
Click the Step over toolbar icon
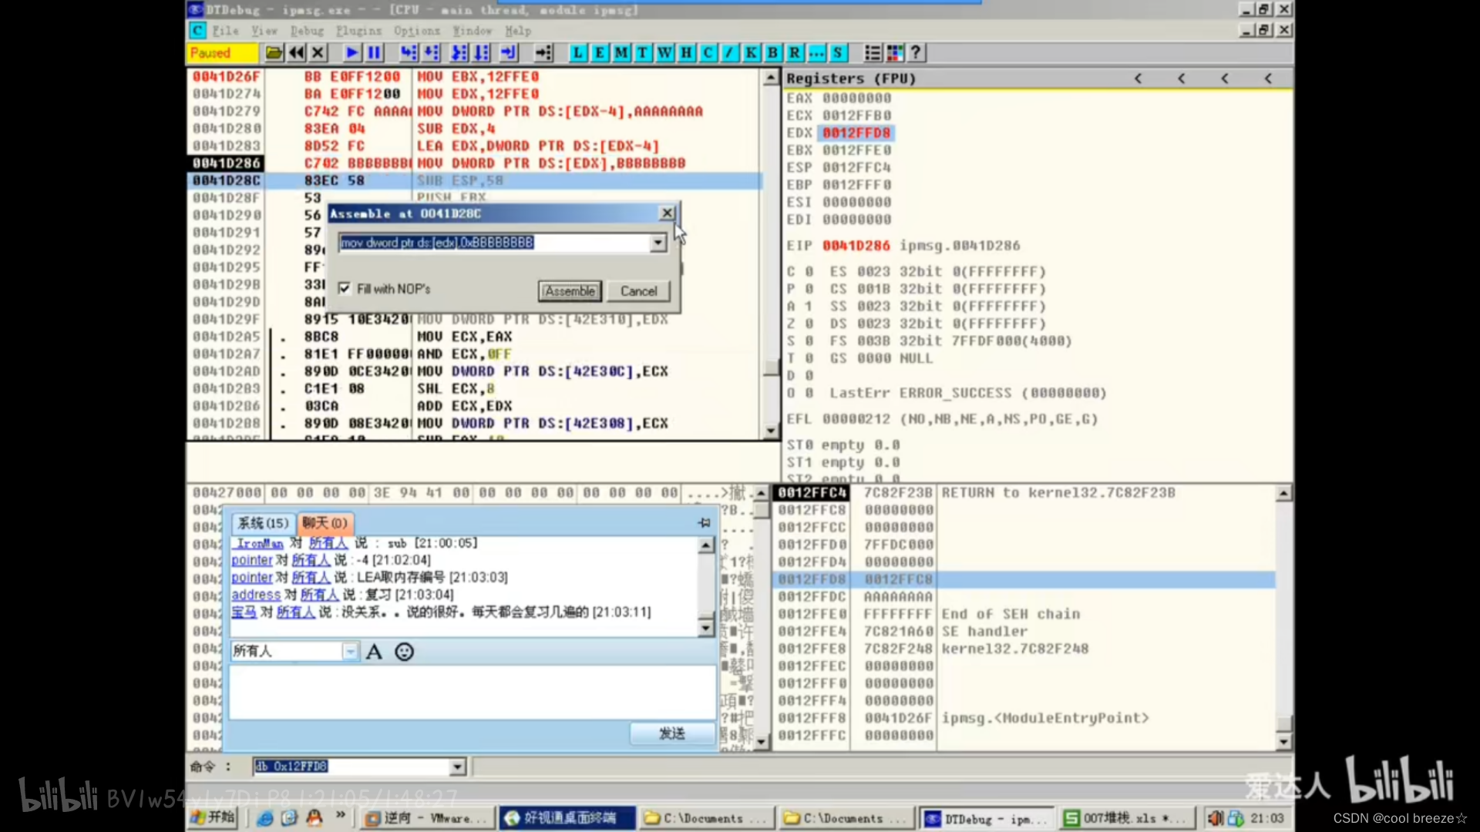432,53
